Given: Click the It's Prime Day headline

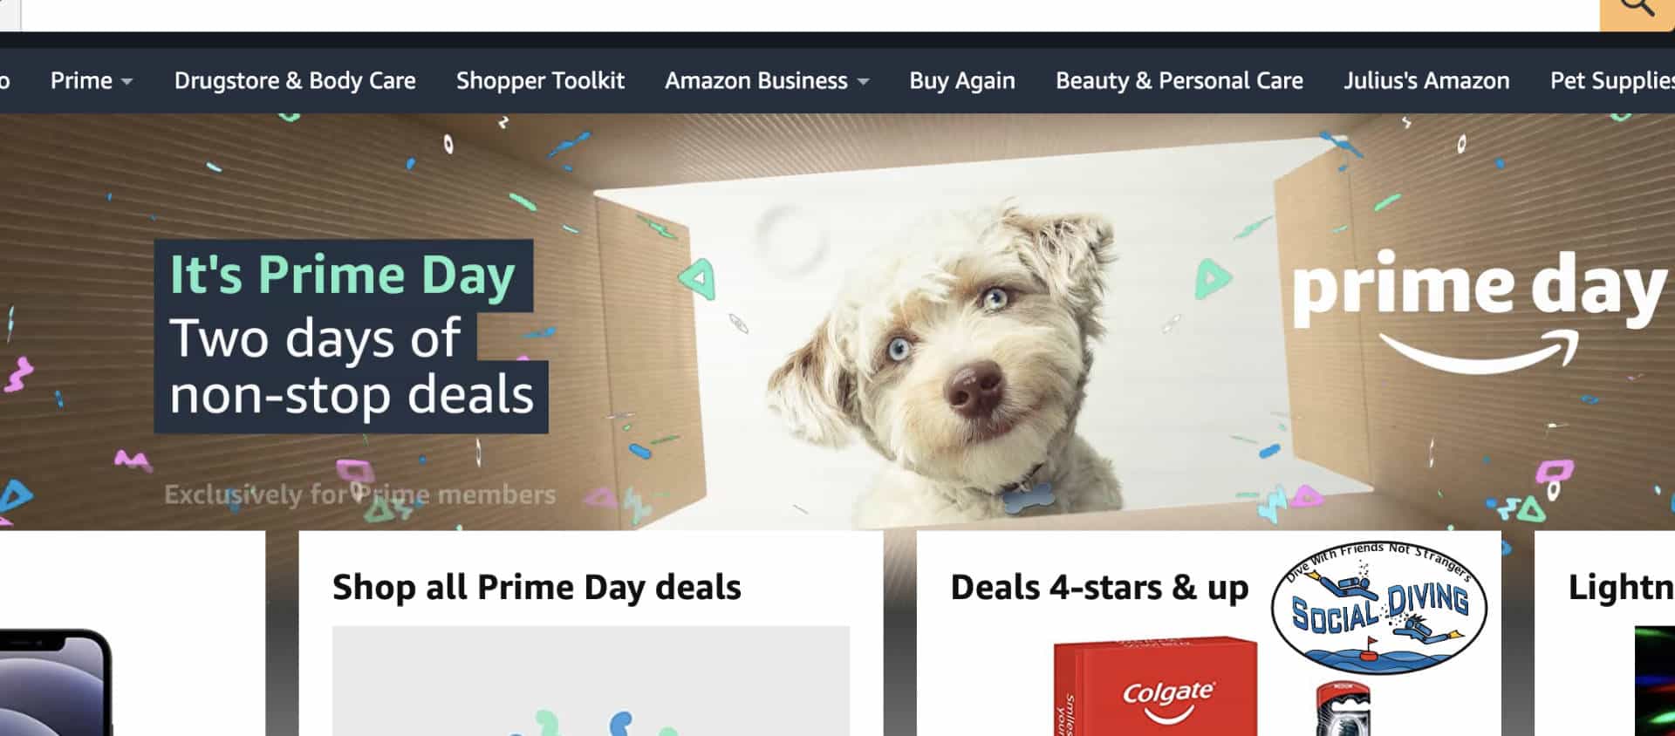Looking at the screenshot, I should coord(343,276).
